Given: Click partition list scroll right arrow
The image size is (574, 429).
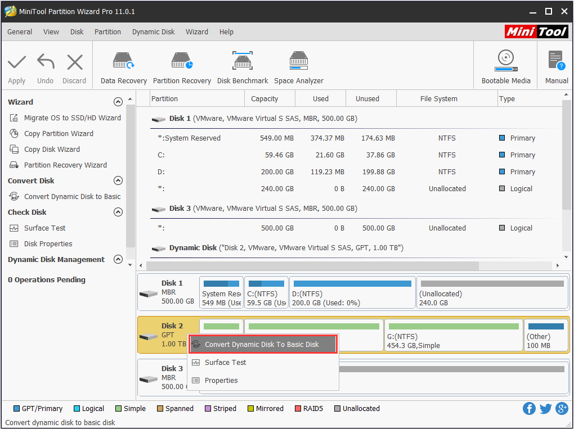Looking at the screenshot, I should [x=558, y=265].
